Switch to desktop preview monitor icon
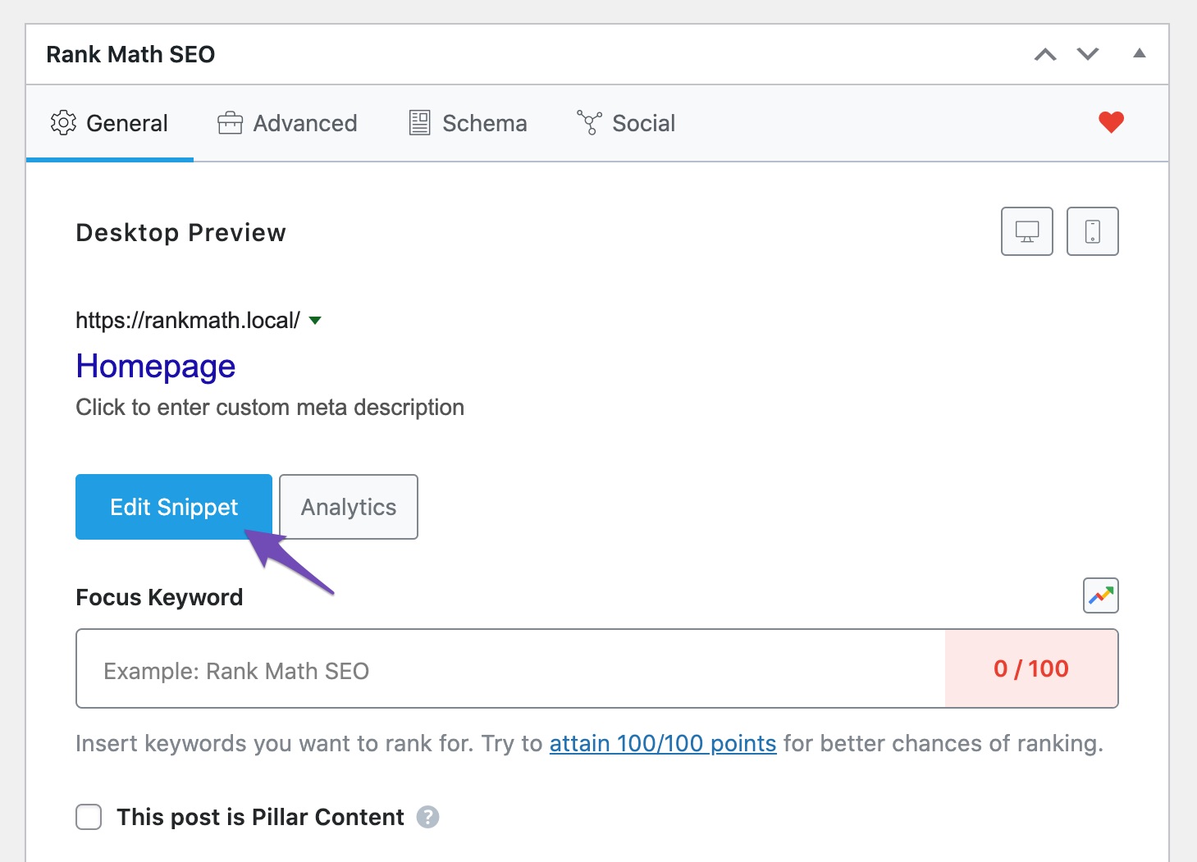Image resolution: width=1197 pixels, height=862 pixels. pyautogui.click(x=1026, y=231)
